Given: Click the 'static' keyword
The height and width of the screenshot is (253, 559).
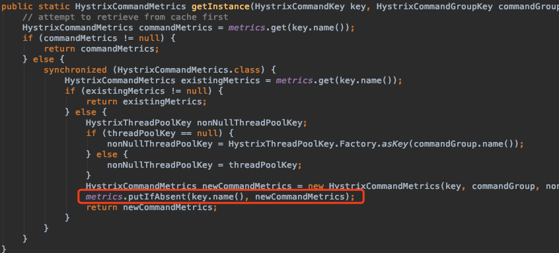Looking at the screenshot, I should coord(54,7).
